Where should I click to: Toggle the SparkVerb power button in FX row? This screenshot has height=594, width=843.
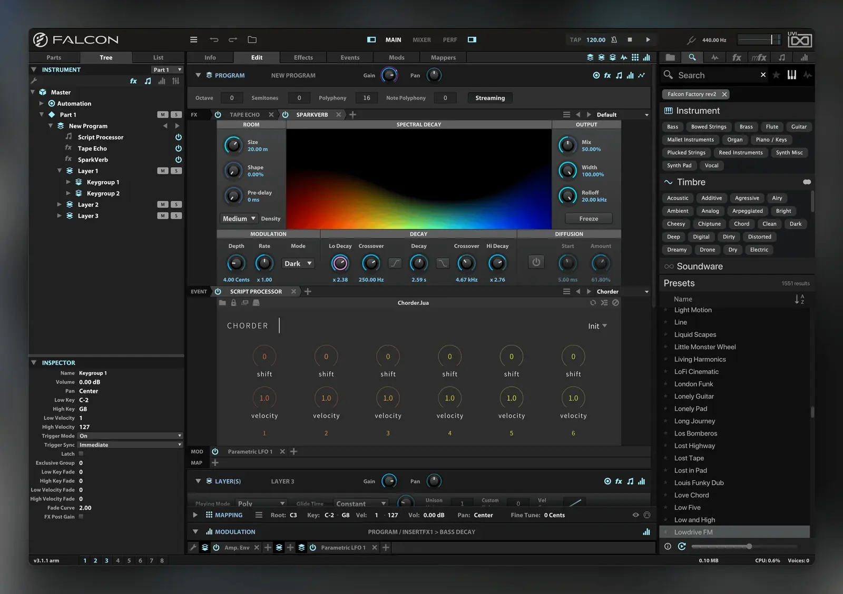pyautogui.click(x=285, y=115)
